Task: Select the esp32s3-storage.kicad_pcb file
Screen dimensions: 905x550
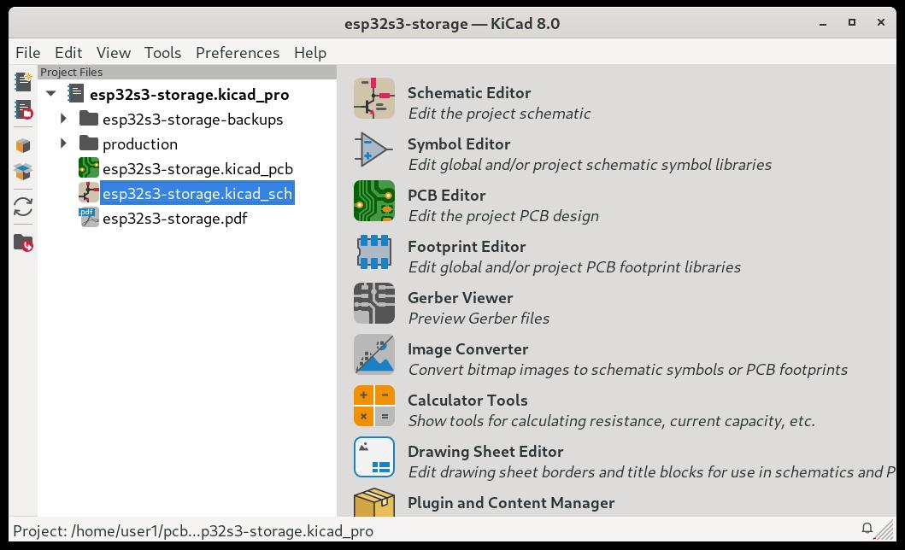Action: click(197, 169)
